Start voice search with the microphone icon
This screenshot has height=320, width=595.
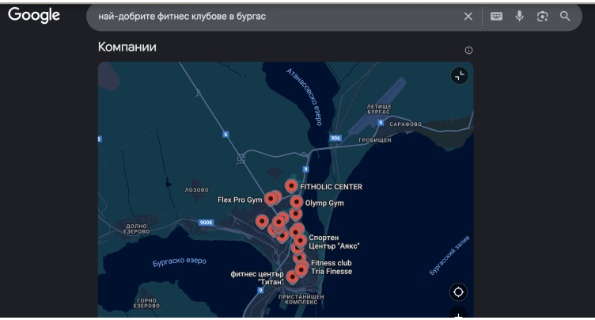point(520,16)
